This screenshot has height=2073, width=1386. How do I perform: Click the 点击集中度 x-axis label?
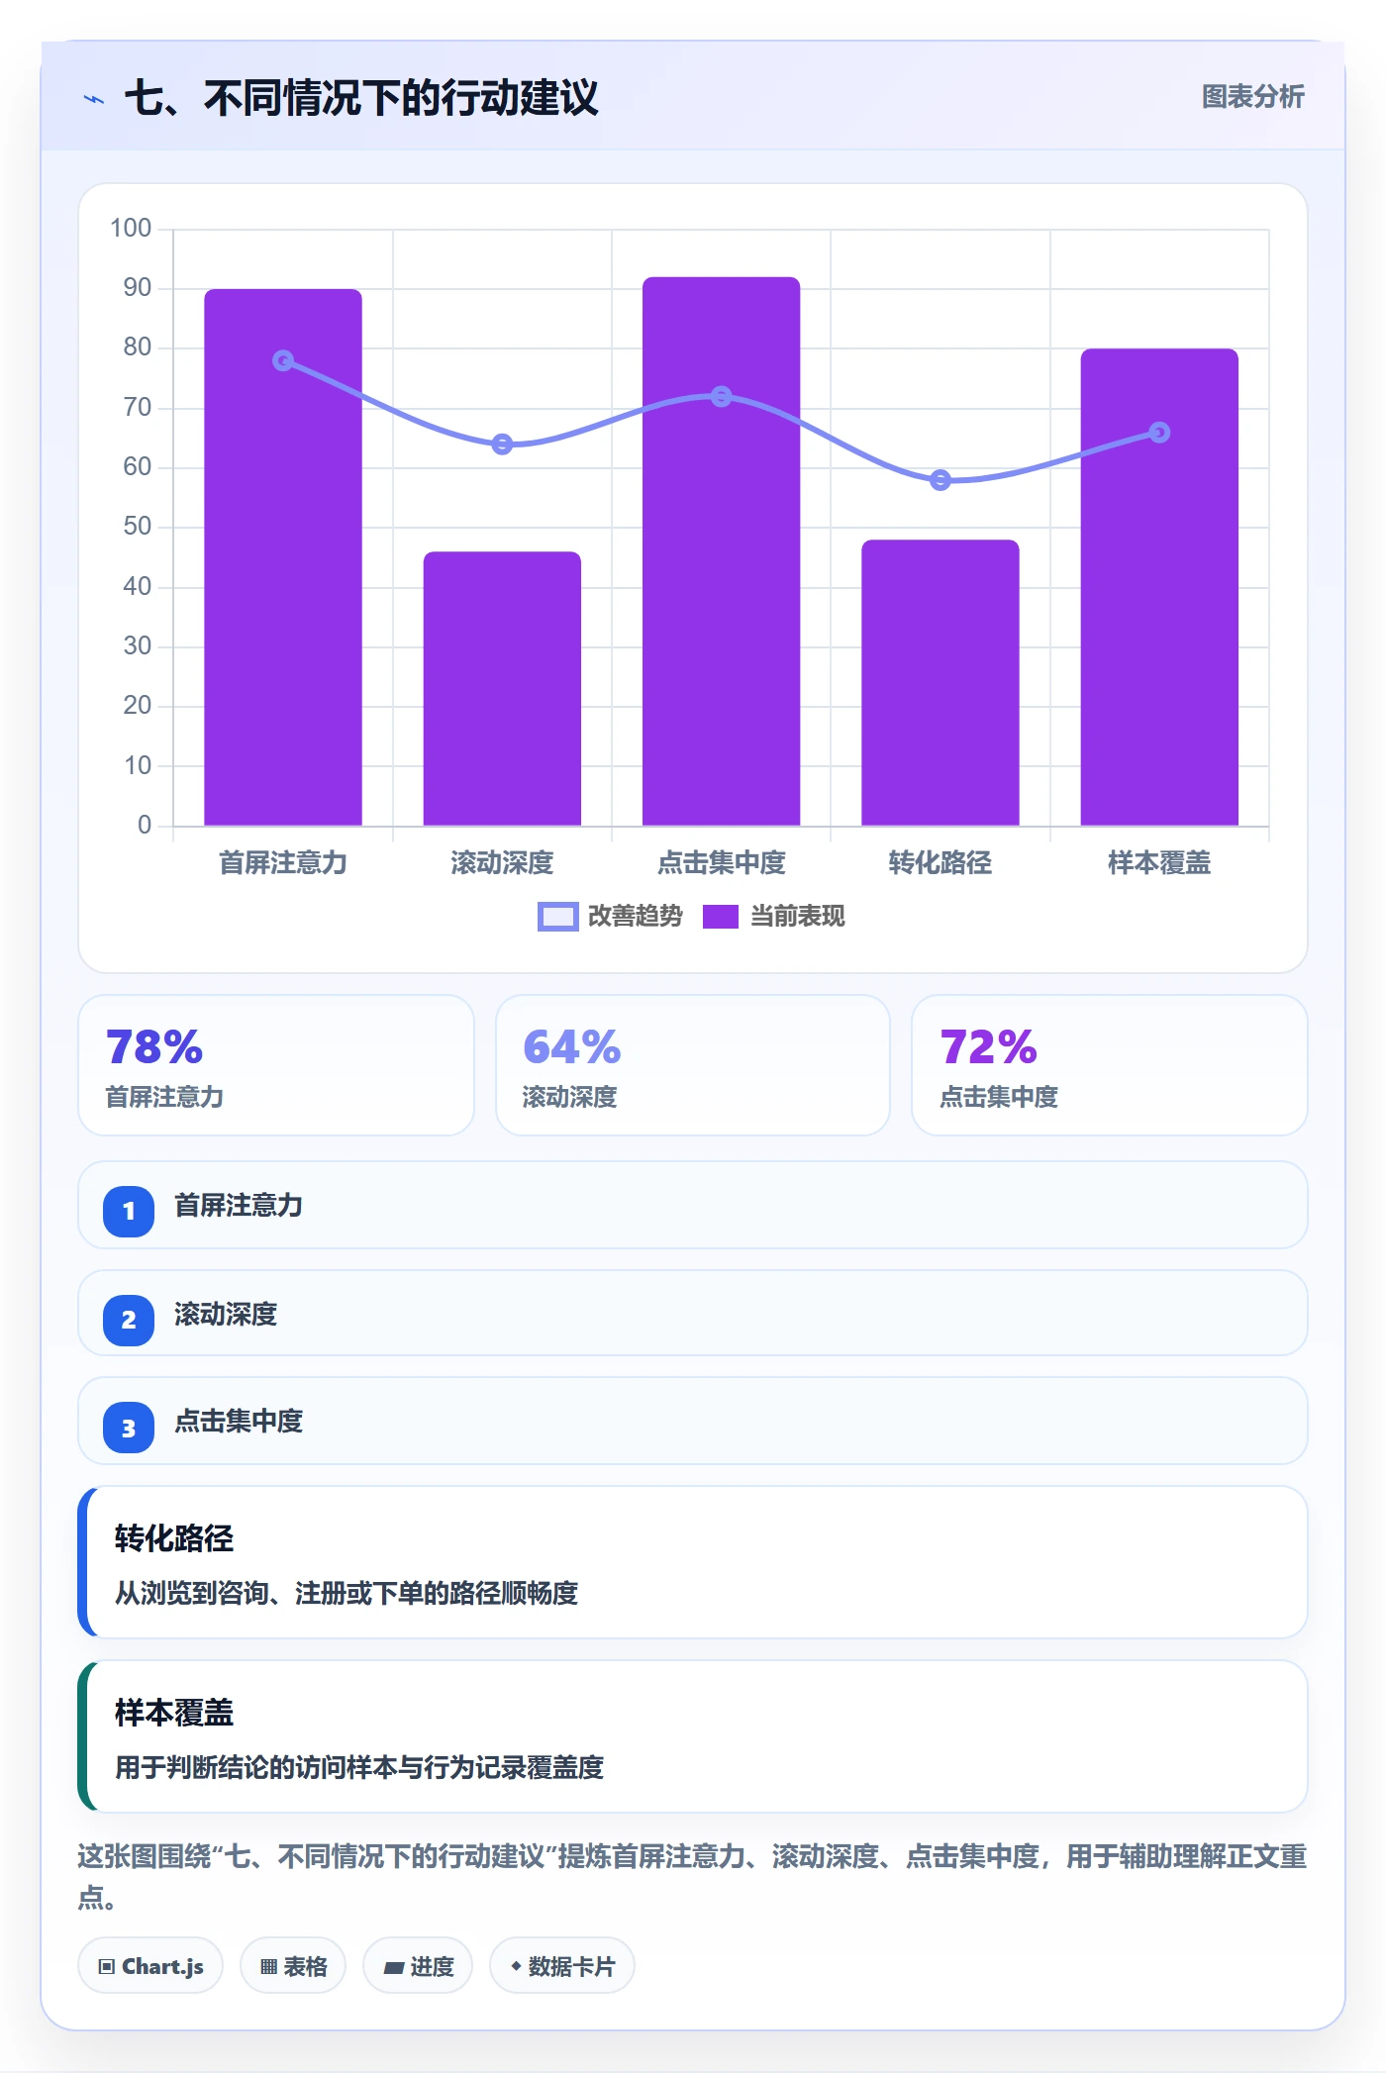pyautogui.click(x=721, y=863)
